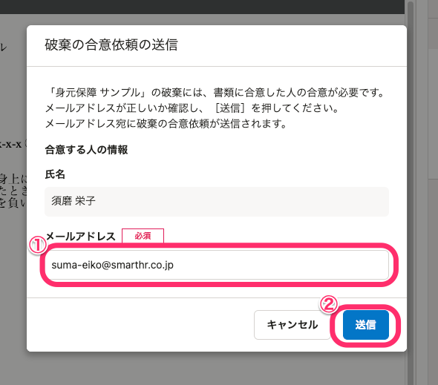Click the line メールアドレス宛に破棄の合意依頼が送信されます
Image resolution: width=438 pixels, height=385 pixels.
pos(166,123)
